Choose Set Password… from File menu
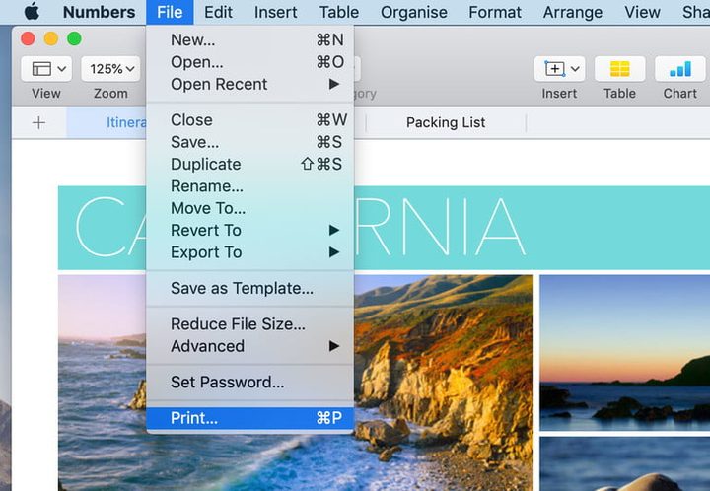The image size is (710, 491). click(227, 382)
